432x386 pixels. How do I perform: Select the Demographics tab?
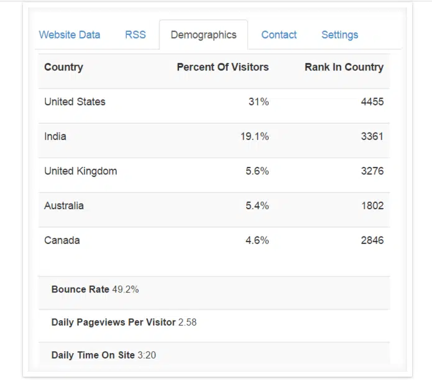coord(203,35)
